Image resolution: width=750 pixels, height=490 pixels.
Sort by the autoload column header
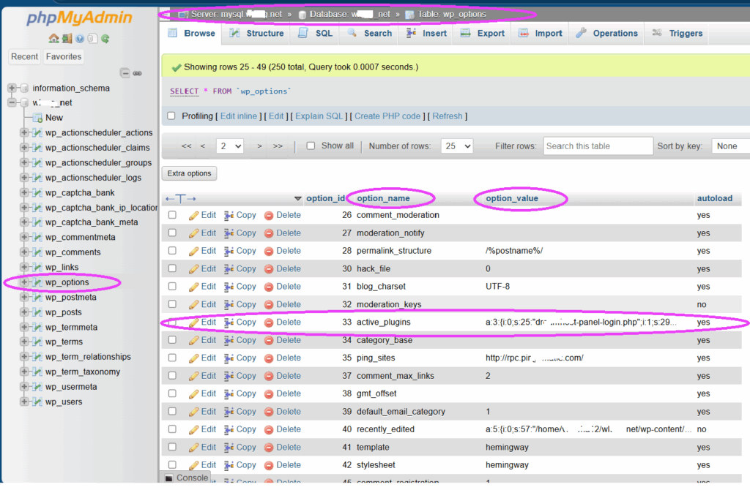[715, 199]
